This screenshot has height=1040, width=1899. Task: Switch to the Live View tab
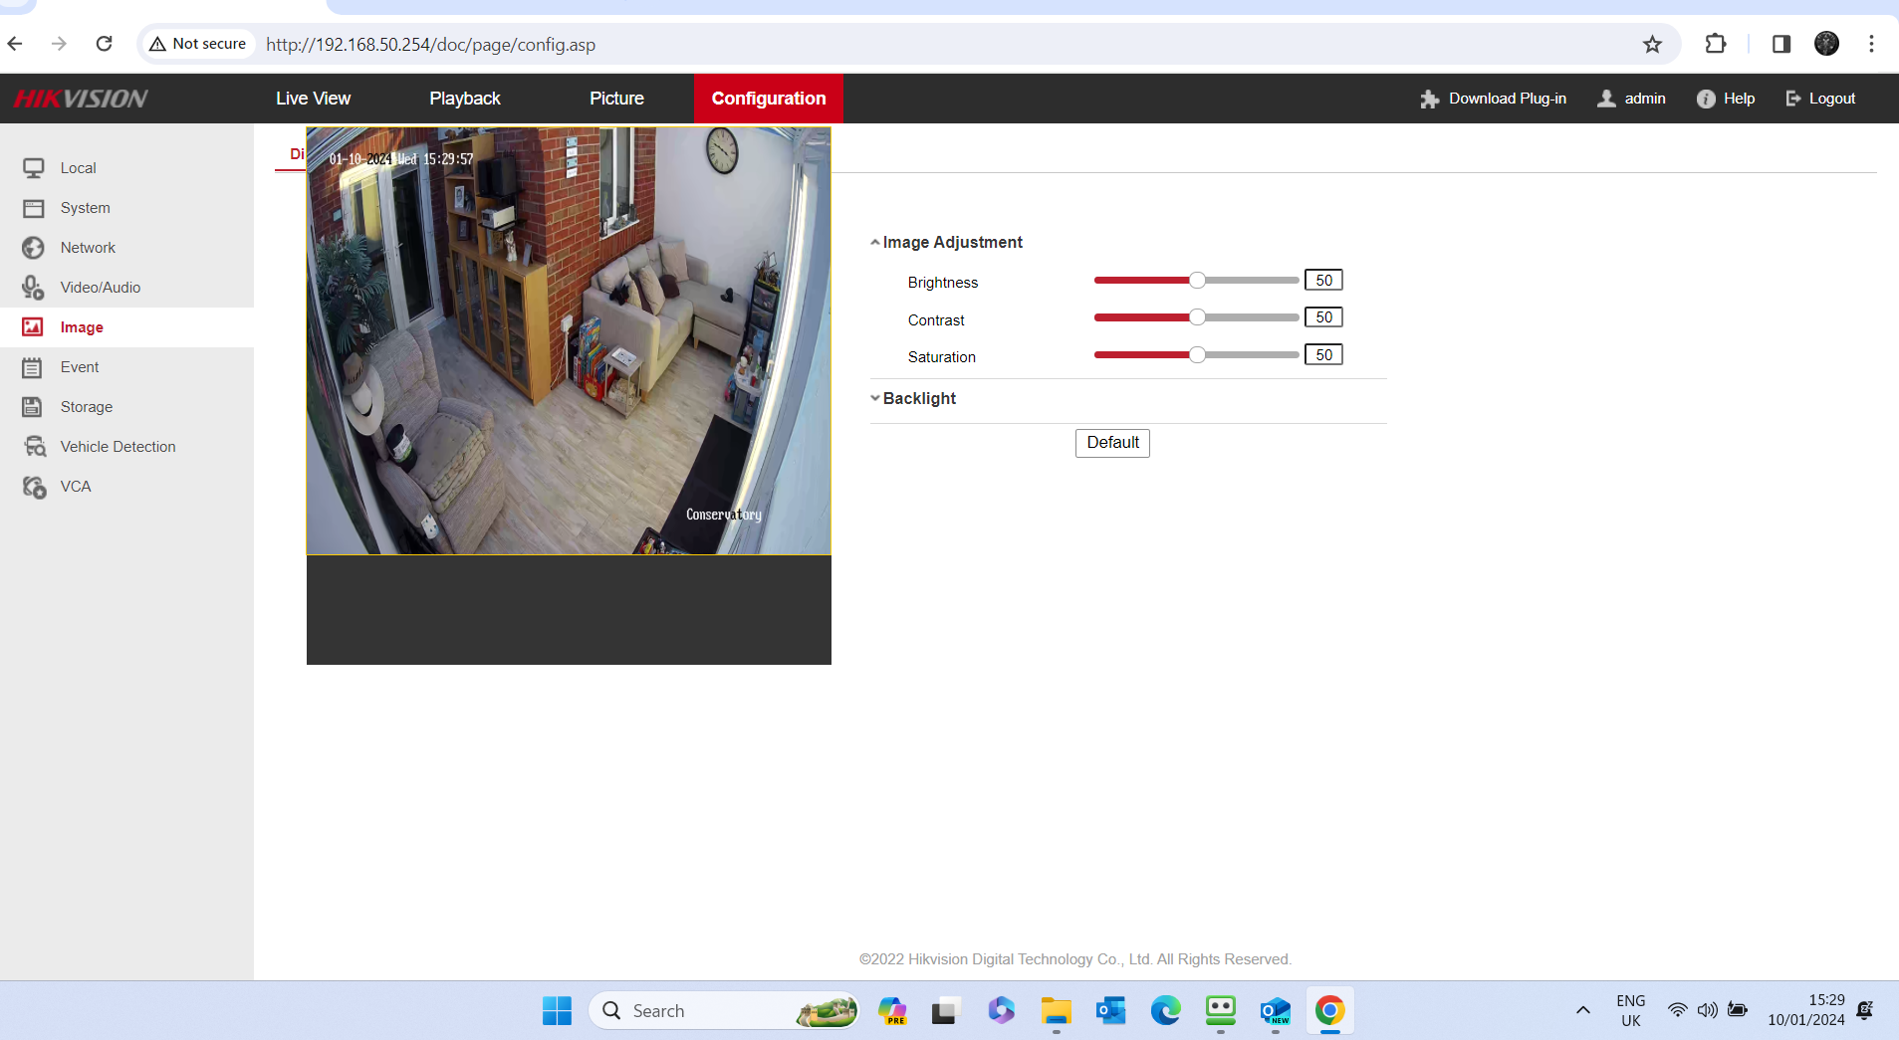pyautogui.click(x=313, y=98)
